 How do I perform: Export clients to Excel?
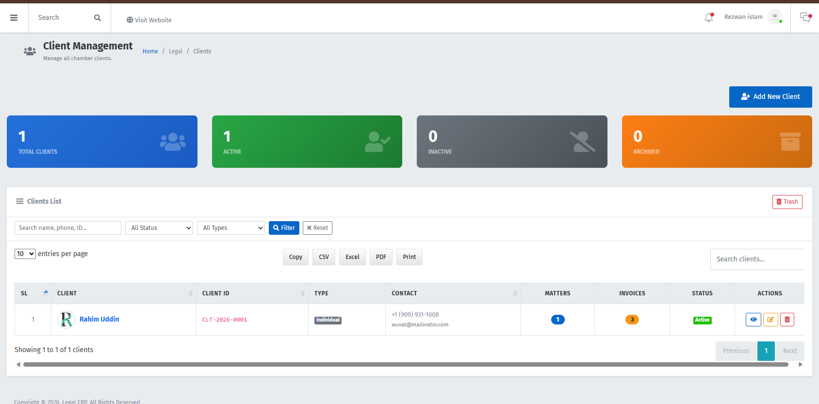coord(352,257)
